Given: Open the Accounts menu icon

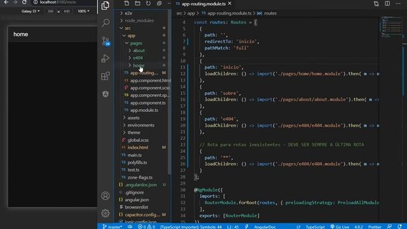Looking at the screenshot, I should (106, 196).
